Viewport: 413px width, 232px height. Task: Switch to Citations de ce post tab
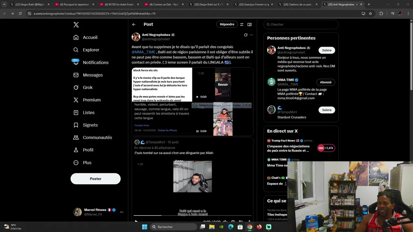tap(298, 5)
